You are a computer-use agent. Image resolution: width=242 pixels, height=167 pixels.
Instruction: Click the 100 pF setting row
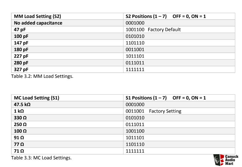tap(123, 36)
